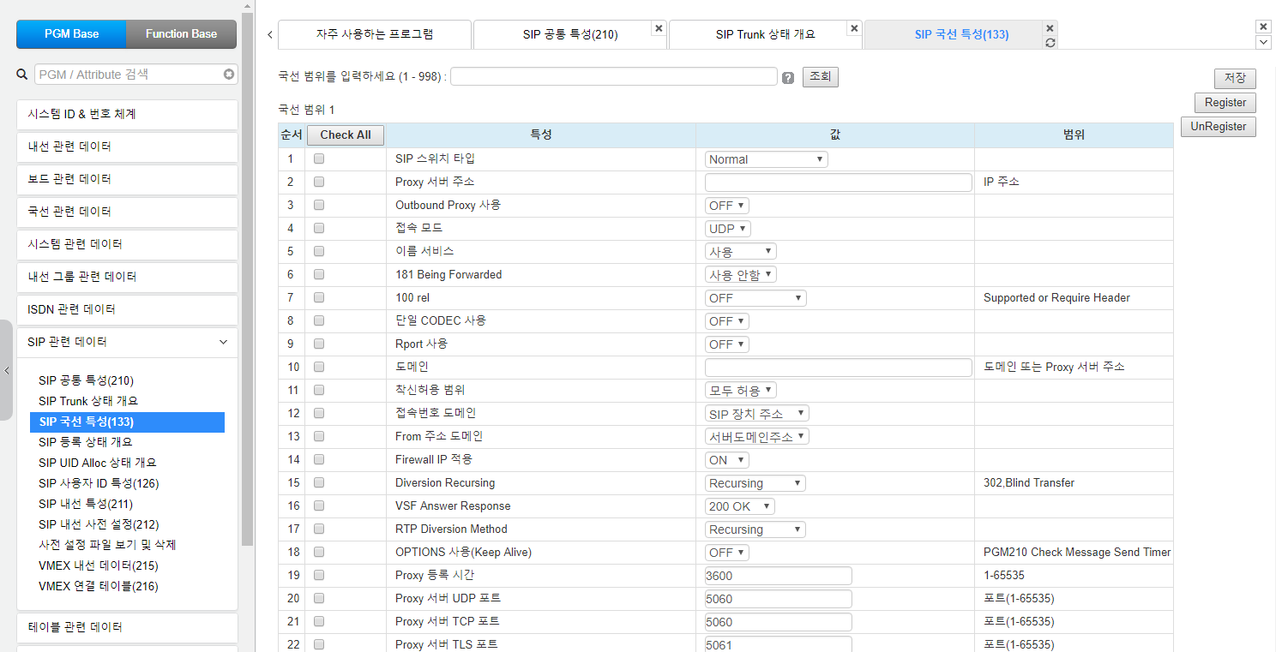Viewport: 1276px width, 652px height.
Task: Open the VSF Answer Response dropdown
Action: coord(740,506)
